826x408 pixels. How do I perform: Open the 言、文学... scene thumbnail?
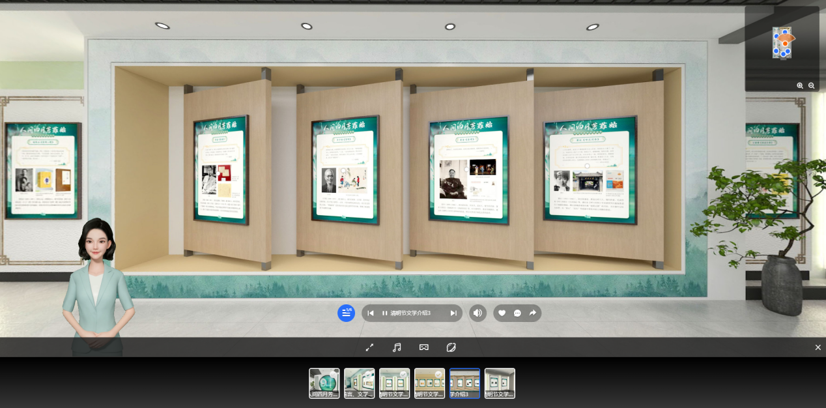coord(359,383)
